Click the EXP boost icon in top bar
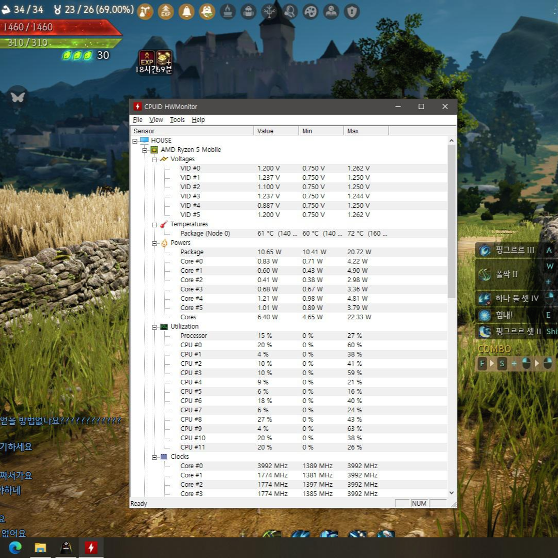Image resolution: width=558 pixels, height=558 pixels. point(166,12)
